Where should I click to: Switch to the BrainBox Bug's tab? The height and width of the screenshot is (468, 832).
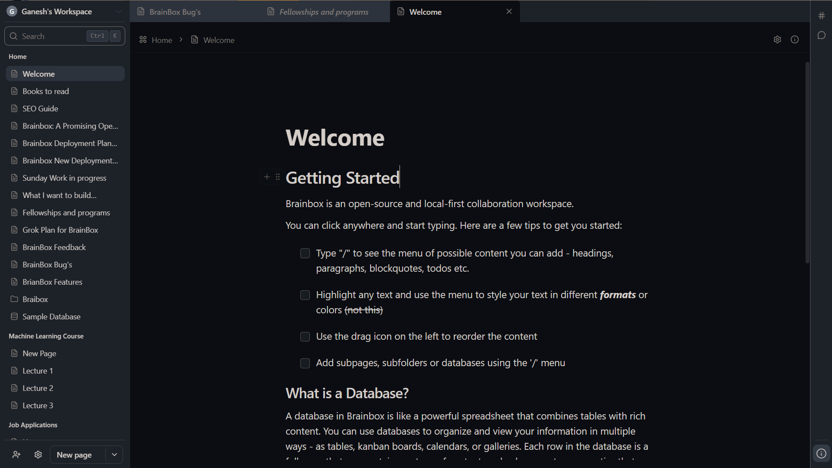175,12
